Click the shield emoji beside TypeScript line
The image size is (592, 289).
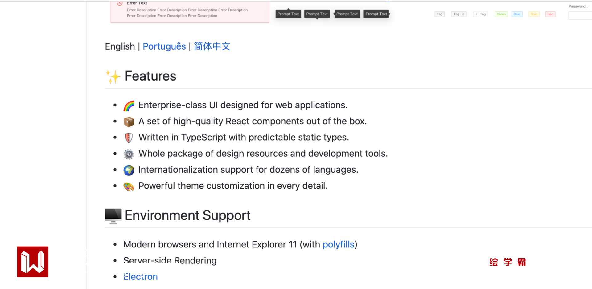pos(129,138)
